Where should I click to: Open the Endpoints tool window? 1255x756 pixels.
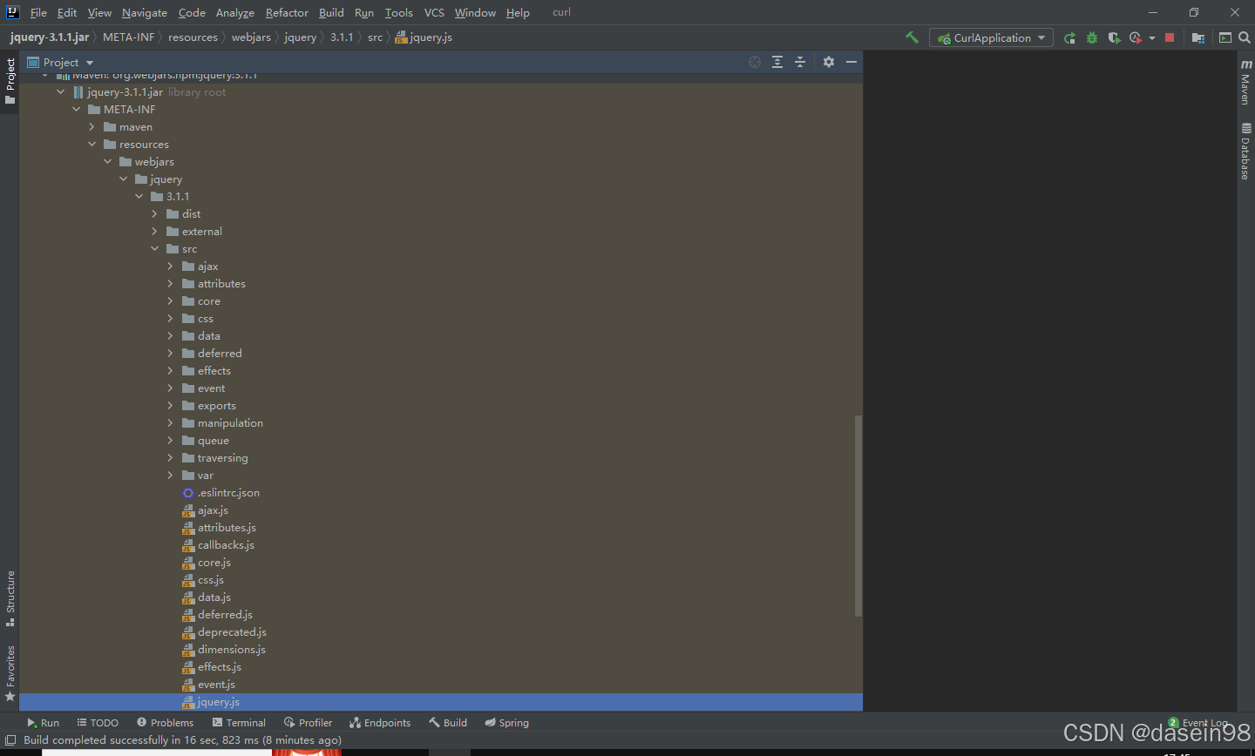click(380, 722)
